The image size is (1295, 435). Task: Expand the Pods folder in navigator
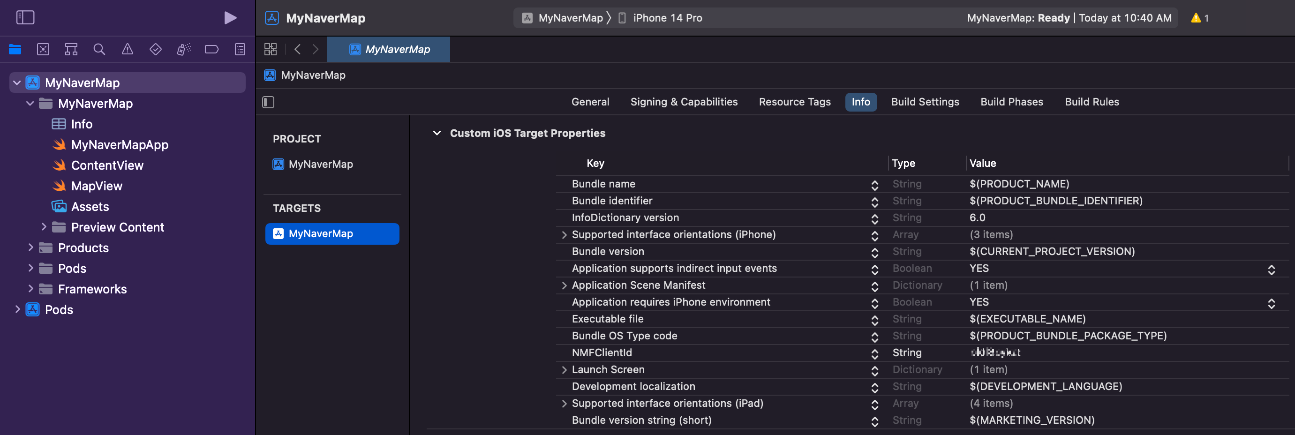[x=30, y=268]
